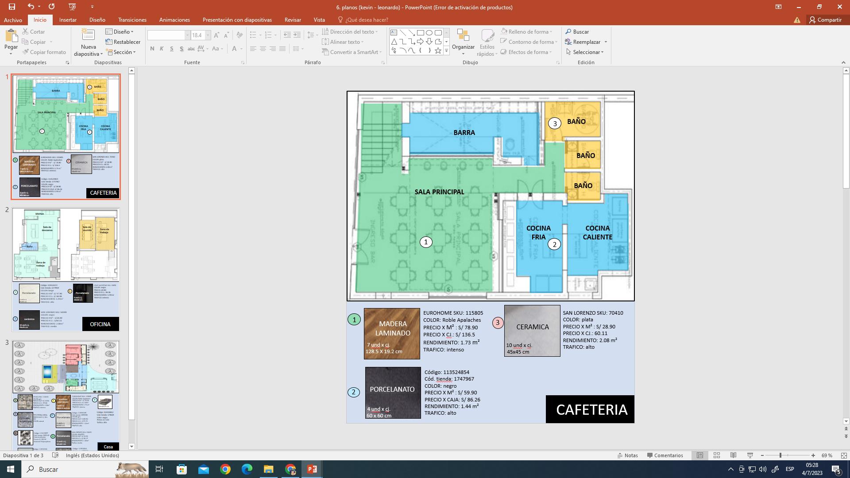Start slideshow from status bar icon

coord(750,455)
